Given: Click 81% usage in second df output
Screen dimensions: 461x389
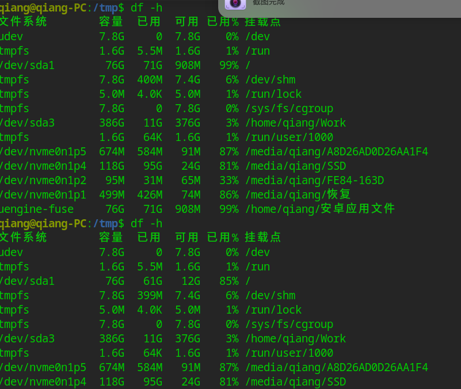Looking at the screenshot, I should tap(229, 382).
